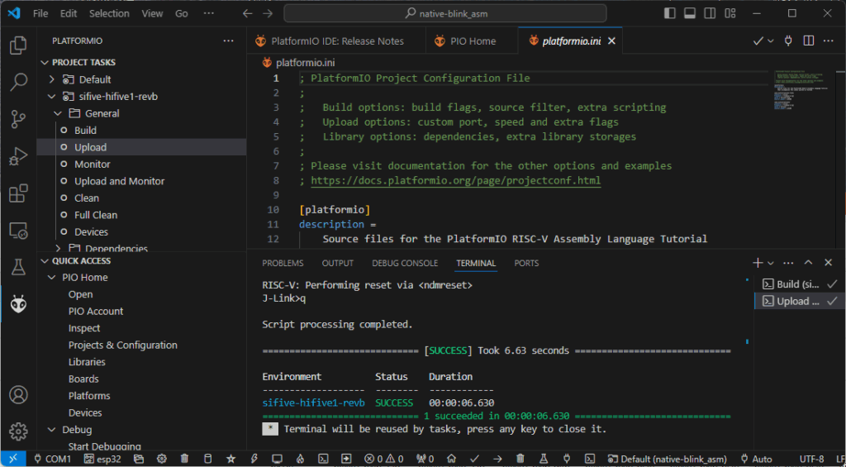Open Run and Debug view
This screenshot has width=846, height=467.
pos(18,156)
